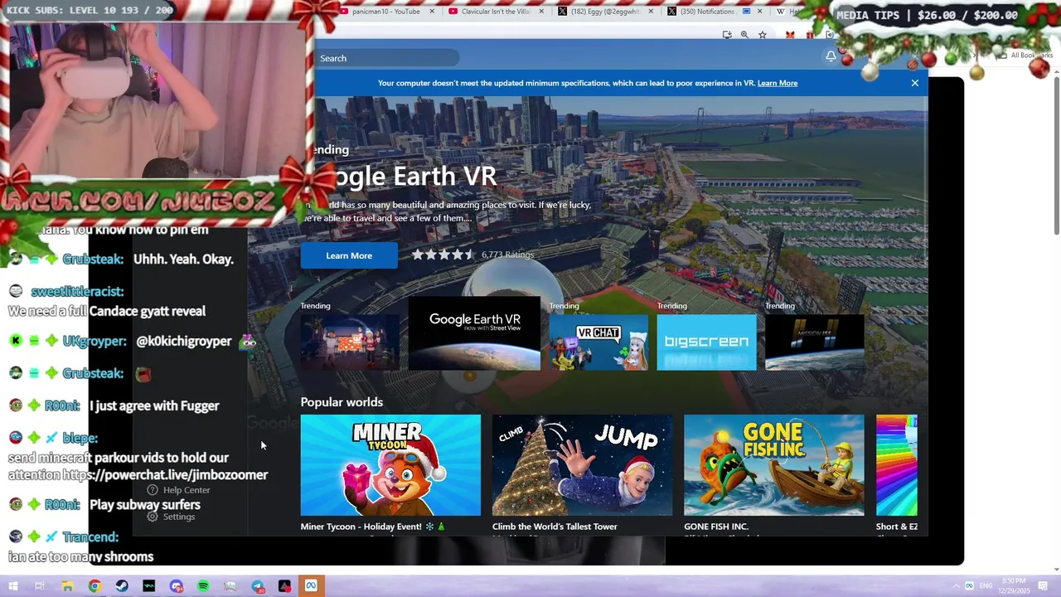The height and width of the screenshot is (597, 1061).
Task: Click the Meta icon in system tray
Action: coord(968,586)
